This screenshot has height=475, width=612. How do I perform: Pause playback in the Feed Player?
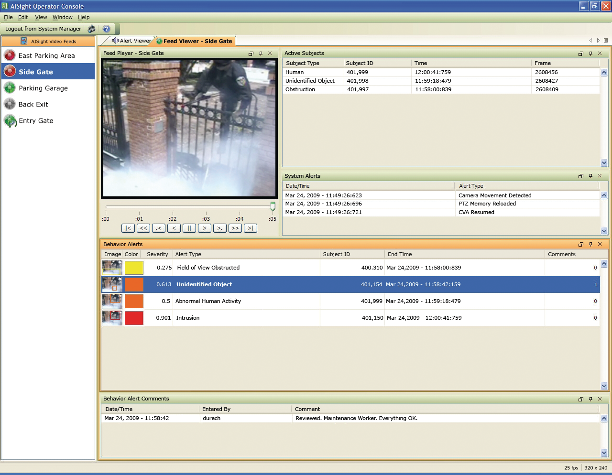pos(189,228)
